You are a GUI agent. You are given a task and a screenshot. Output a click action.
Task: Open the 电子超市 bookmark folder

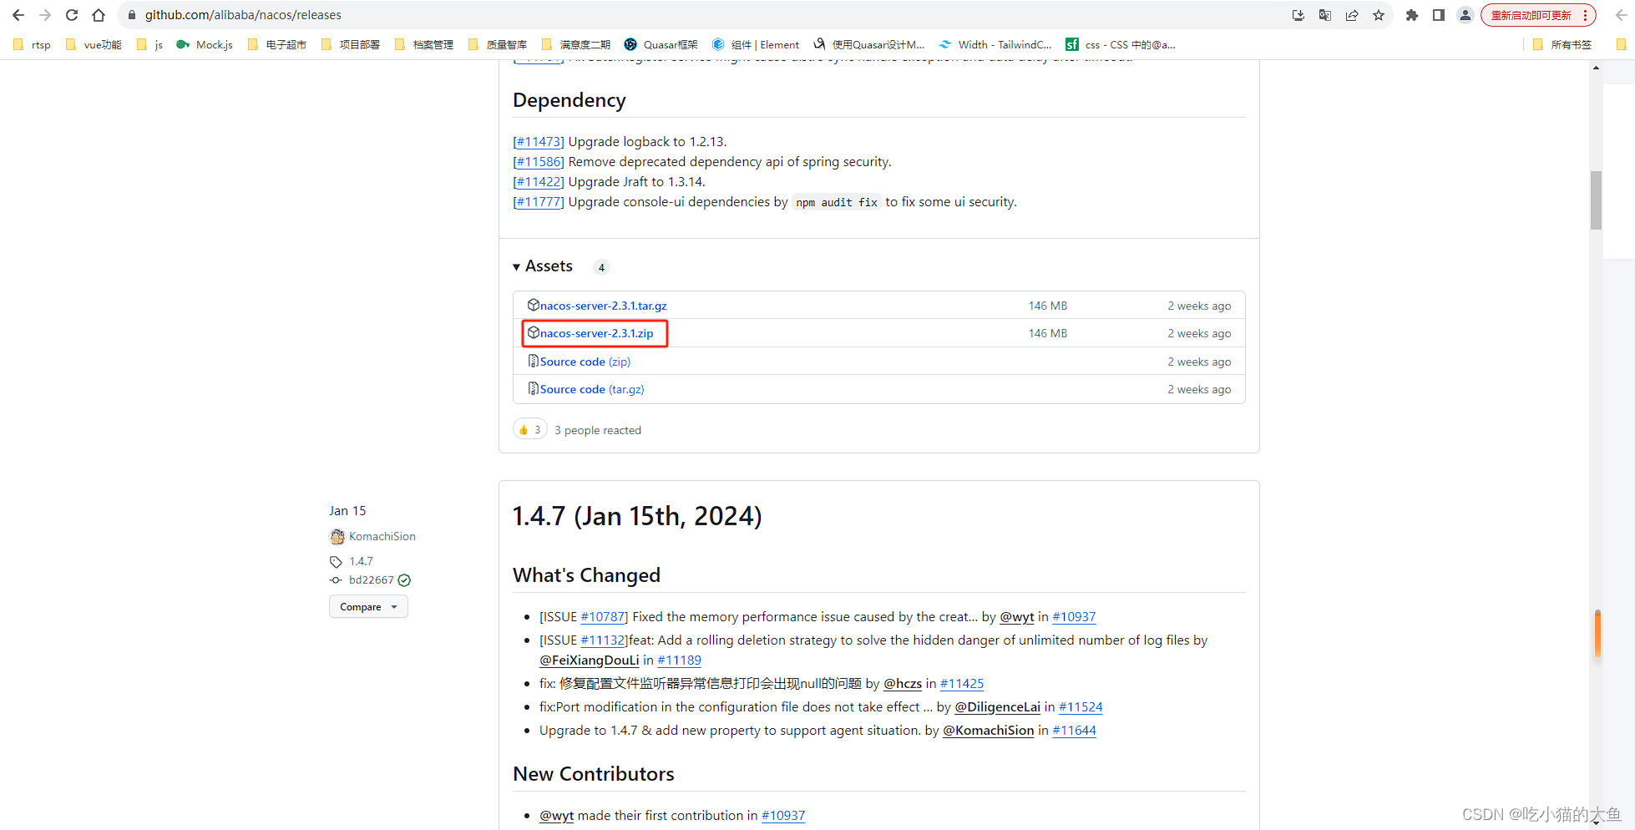click(277, 45)
